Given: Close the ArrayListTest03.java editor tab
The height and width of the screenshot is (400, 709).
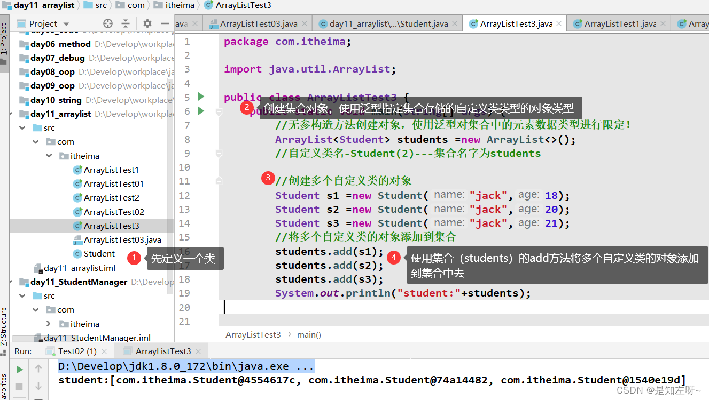Looking at the screenshot, I should [x=305, y=24].
